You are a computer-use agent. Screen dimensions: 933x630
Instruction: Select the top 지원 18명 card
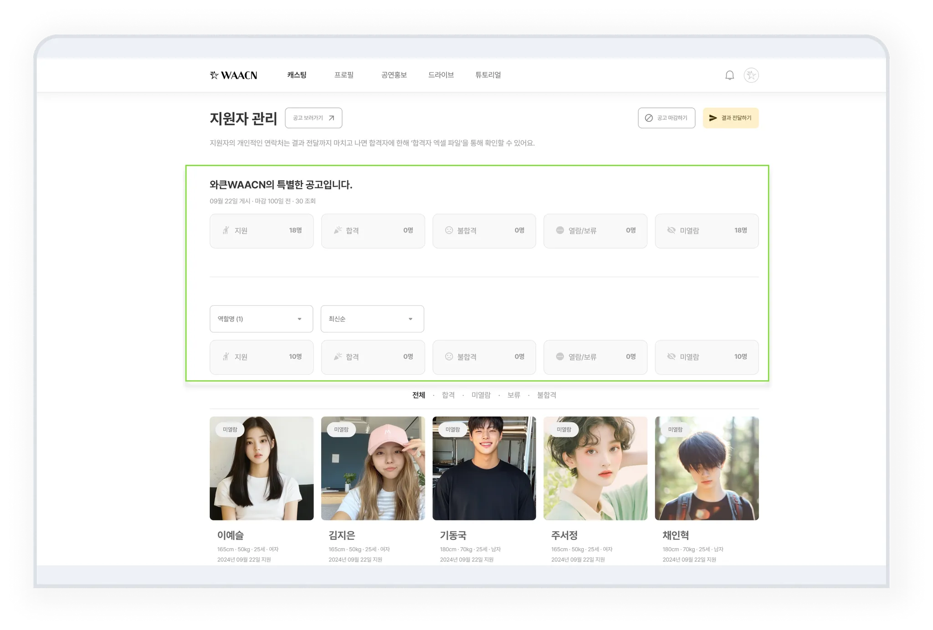261,231
